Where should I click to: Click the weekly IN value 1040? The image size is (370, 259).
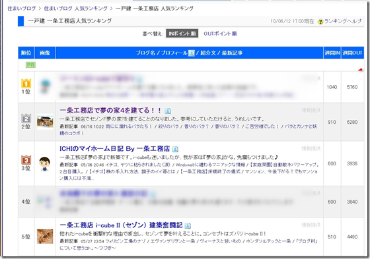click(332, 87)
